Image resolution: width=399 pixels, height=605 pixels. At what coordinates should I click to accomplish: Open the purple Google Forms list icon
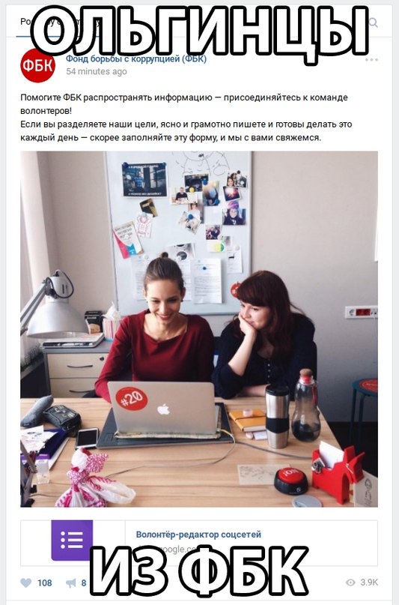pyautogui.click(x=72, y=541)
